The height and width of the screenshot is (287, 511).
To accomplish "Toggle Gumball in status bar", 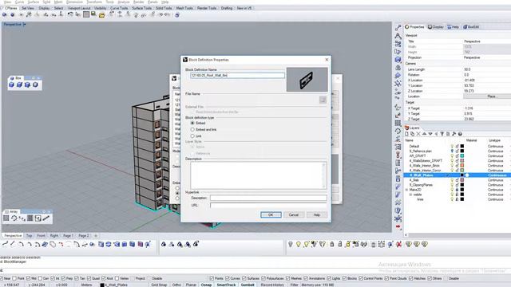I will click(248, 285).
